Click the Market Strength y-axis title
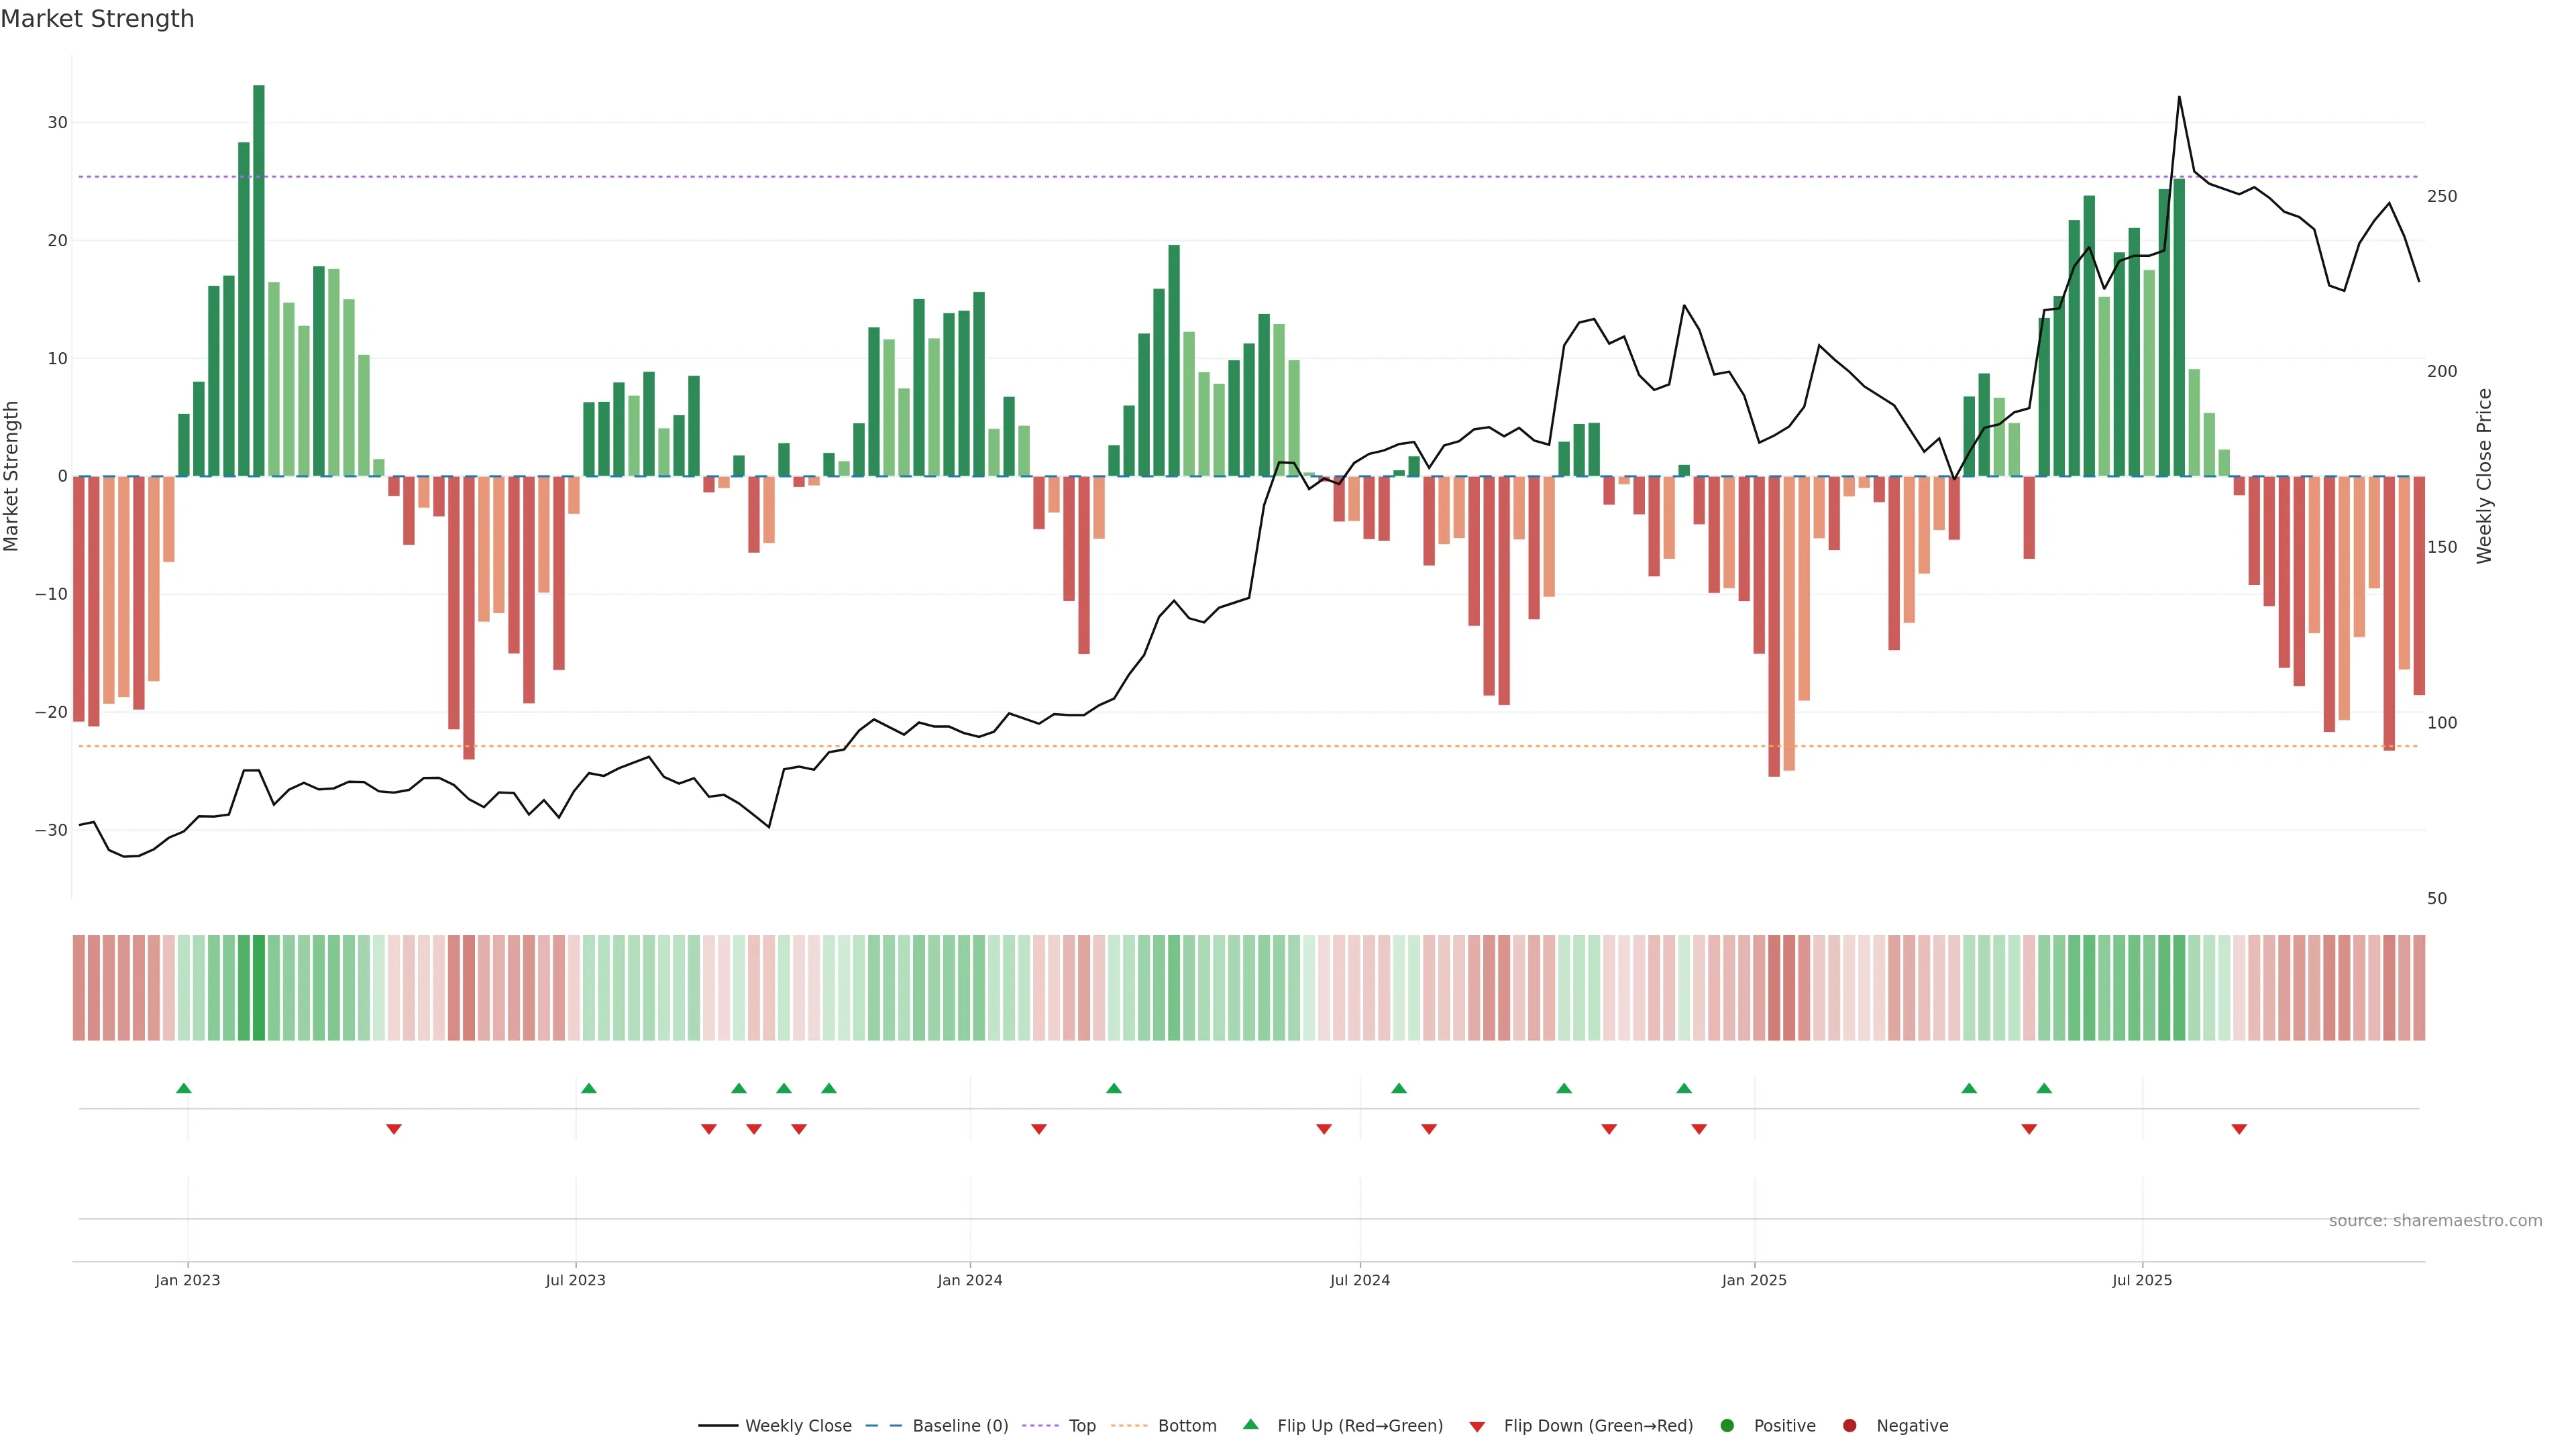The width and height of the screenshot is (2576, 1449). point(12,476)
